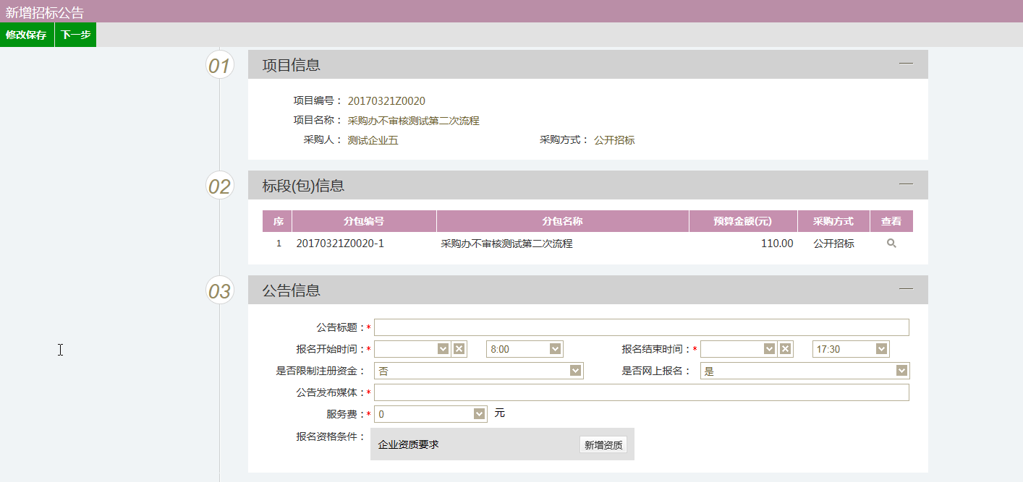Click the 下一步 button
Screen dimensions: 1023x482
click(x=75, y=35)
